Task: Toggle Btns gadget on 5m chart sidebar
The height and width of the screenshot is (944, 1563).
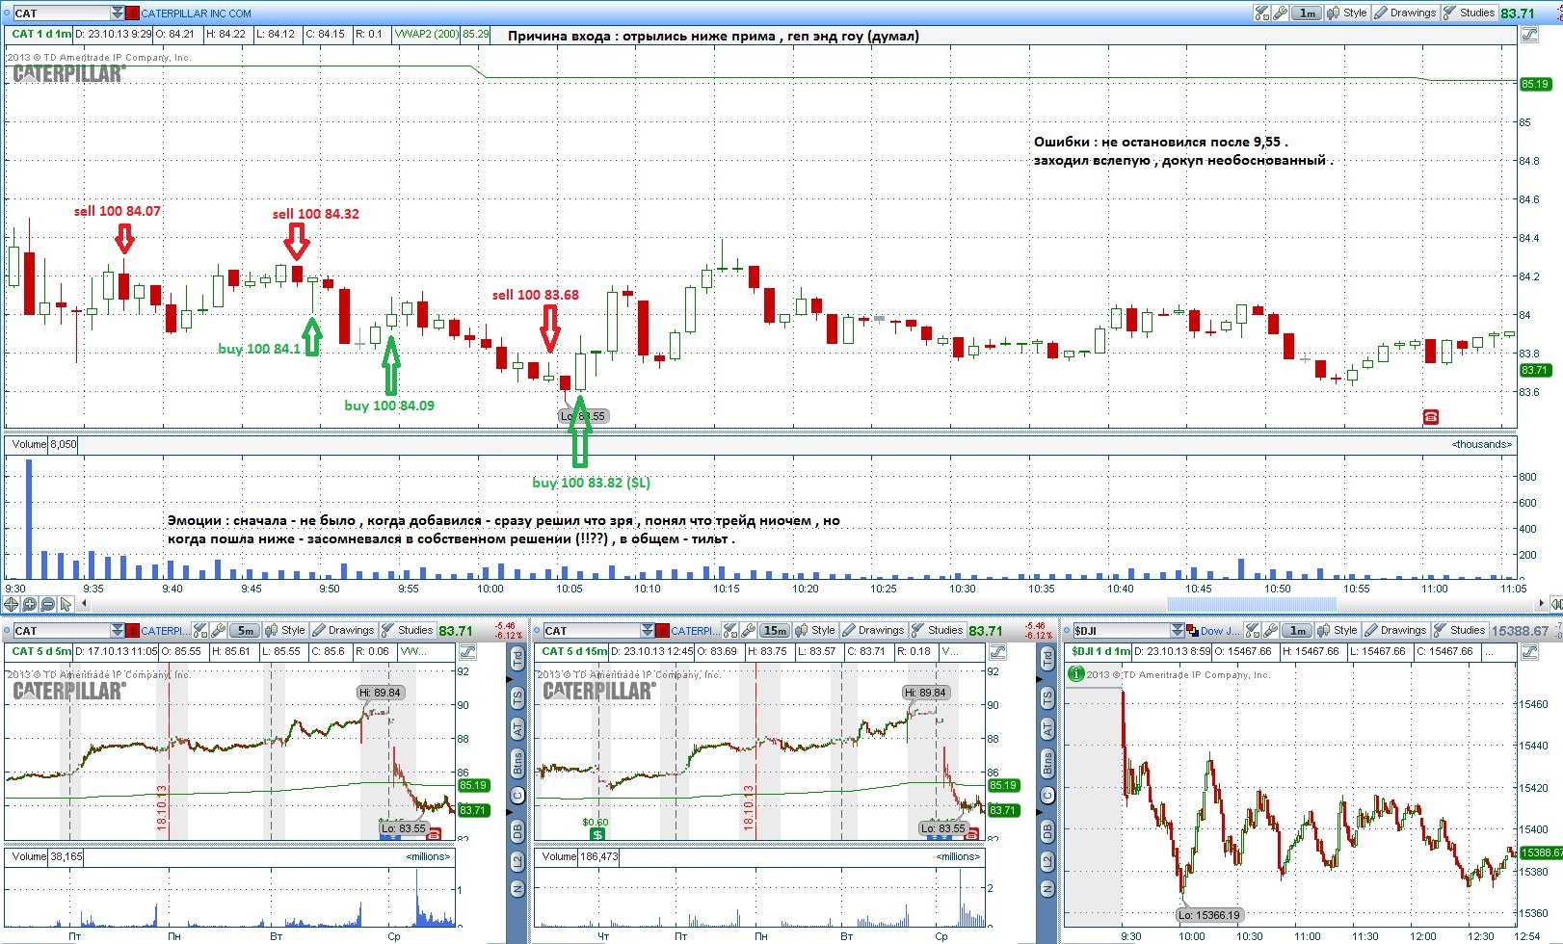Action: pyautogui.click(x=517, y=764)
